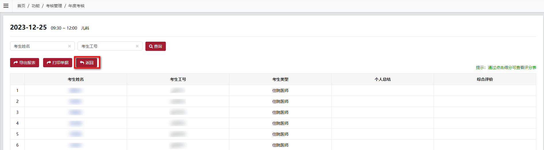
Task: Open the candidate name link in row 1
Action: [76, 91]
